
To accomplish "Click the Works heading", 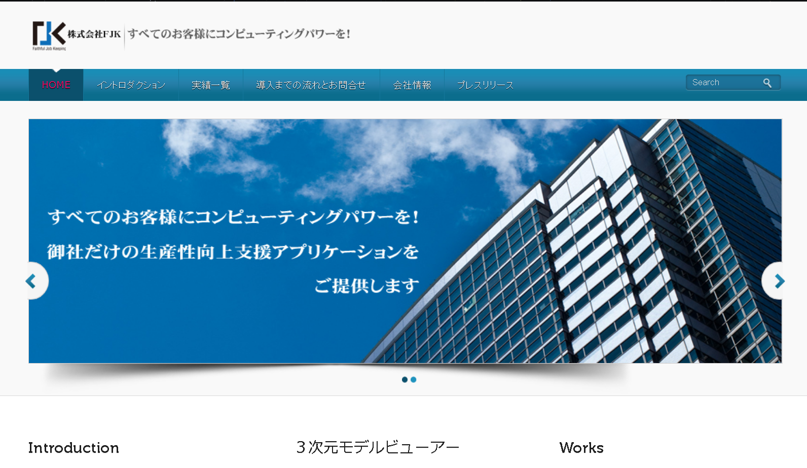I will coord(581,448).
